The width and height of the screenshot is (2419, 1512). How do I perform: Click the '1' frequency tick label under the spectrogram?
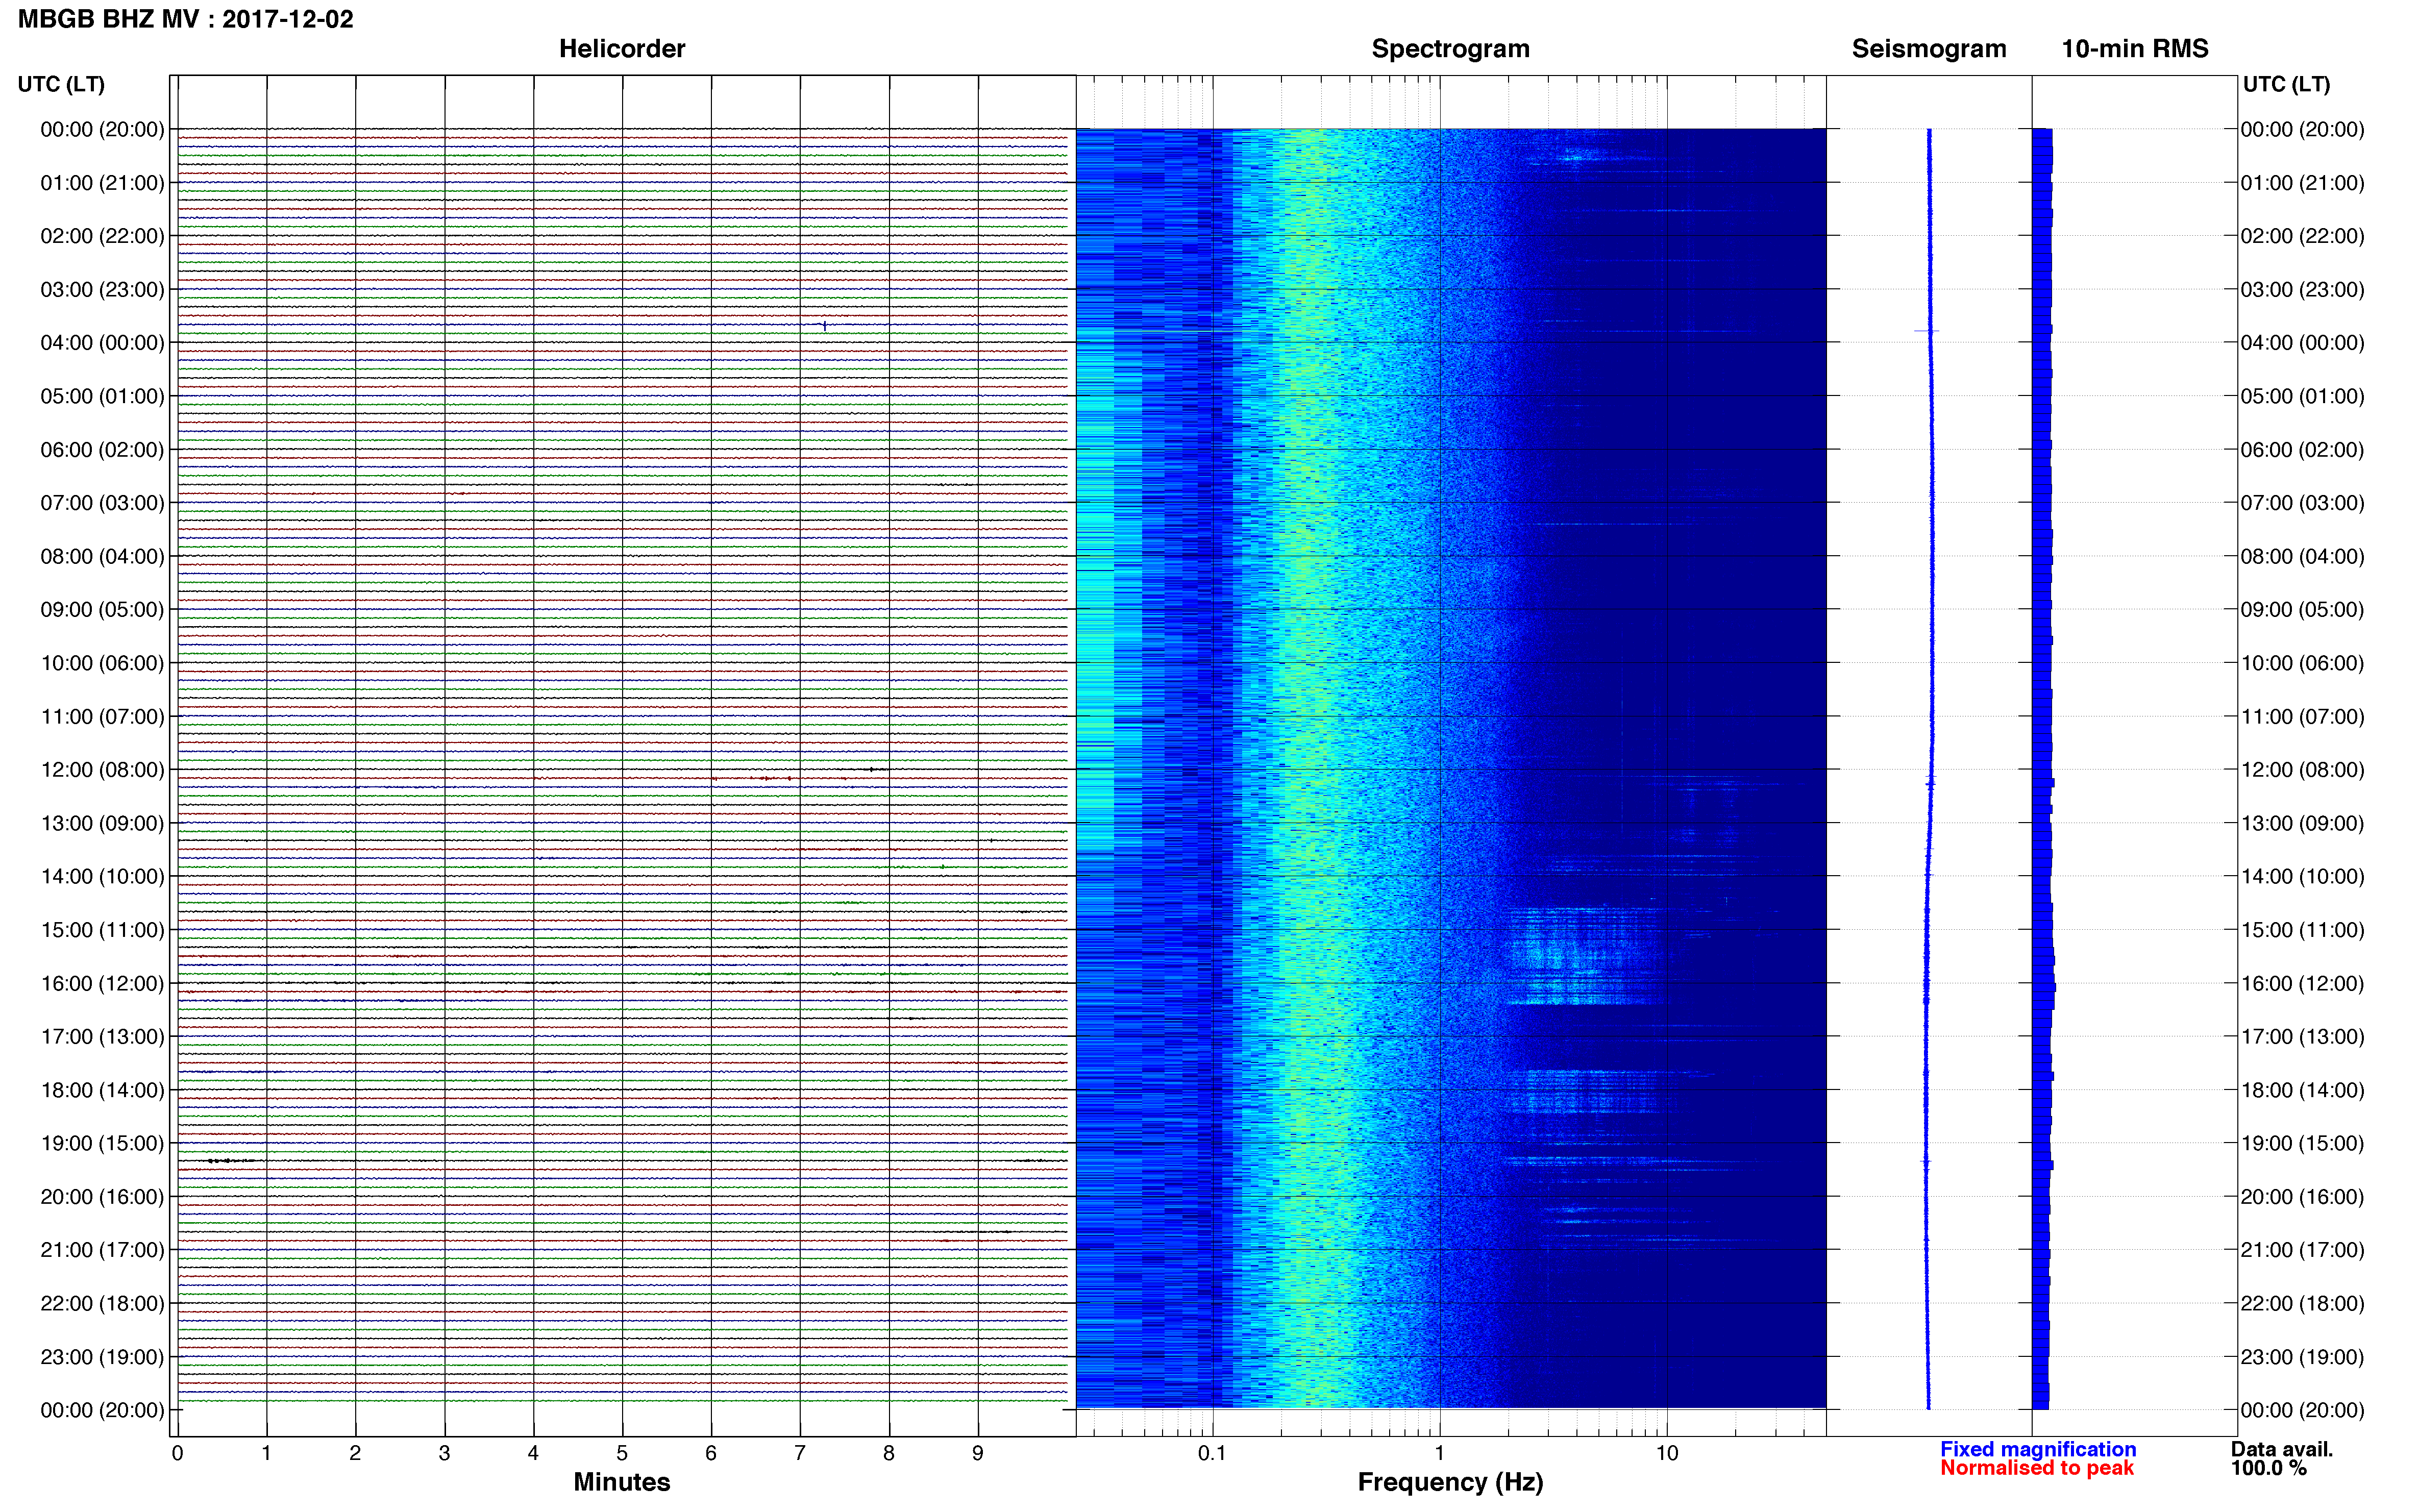1440,1453
